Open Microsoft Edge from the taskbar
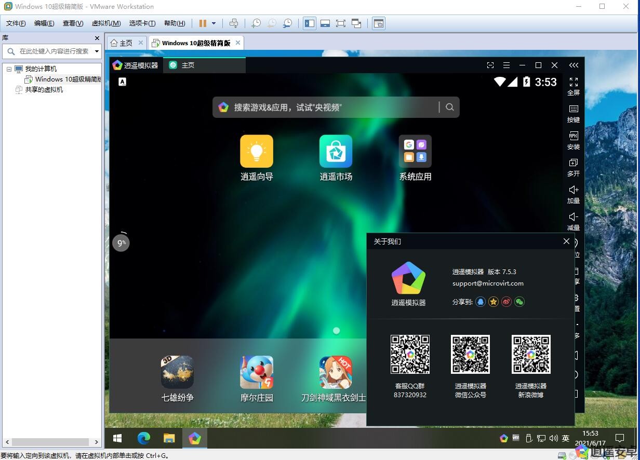Screen dimensions: 640x460 click(x=144, y=438)
